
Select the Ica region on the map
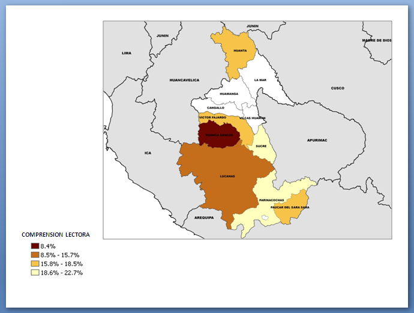click(x=148, y=153)
